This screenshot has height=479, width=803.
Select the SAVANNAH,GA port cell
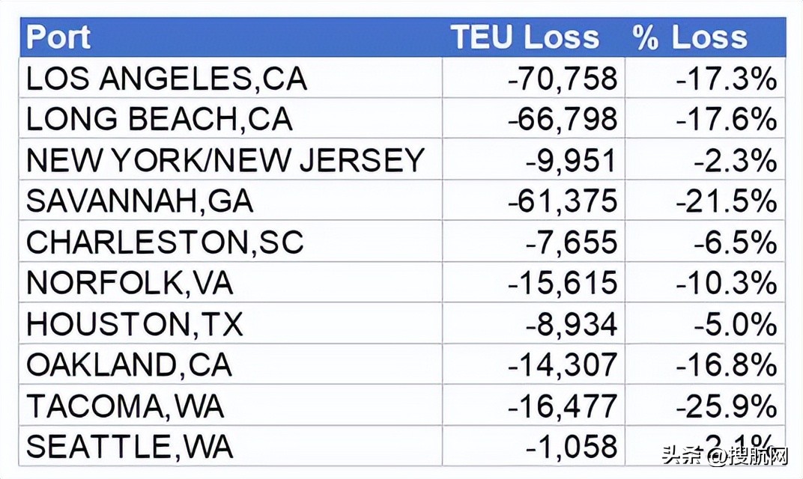pyautogui.click(x=139, y=201)
